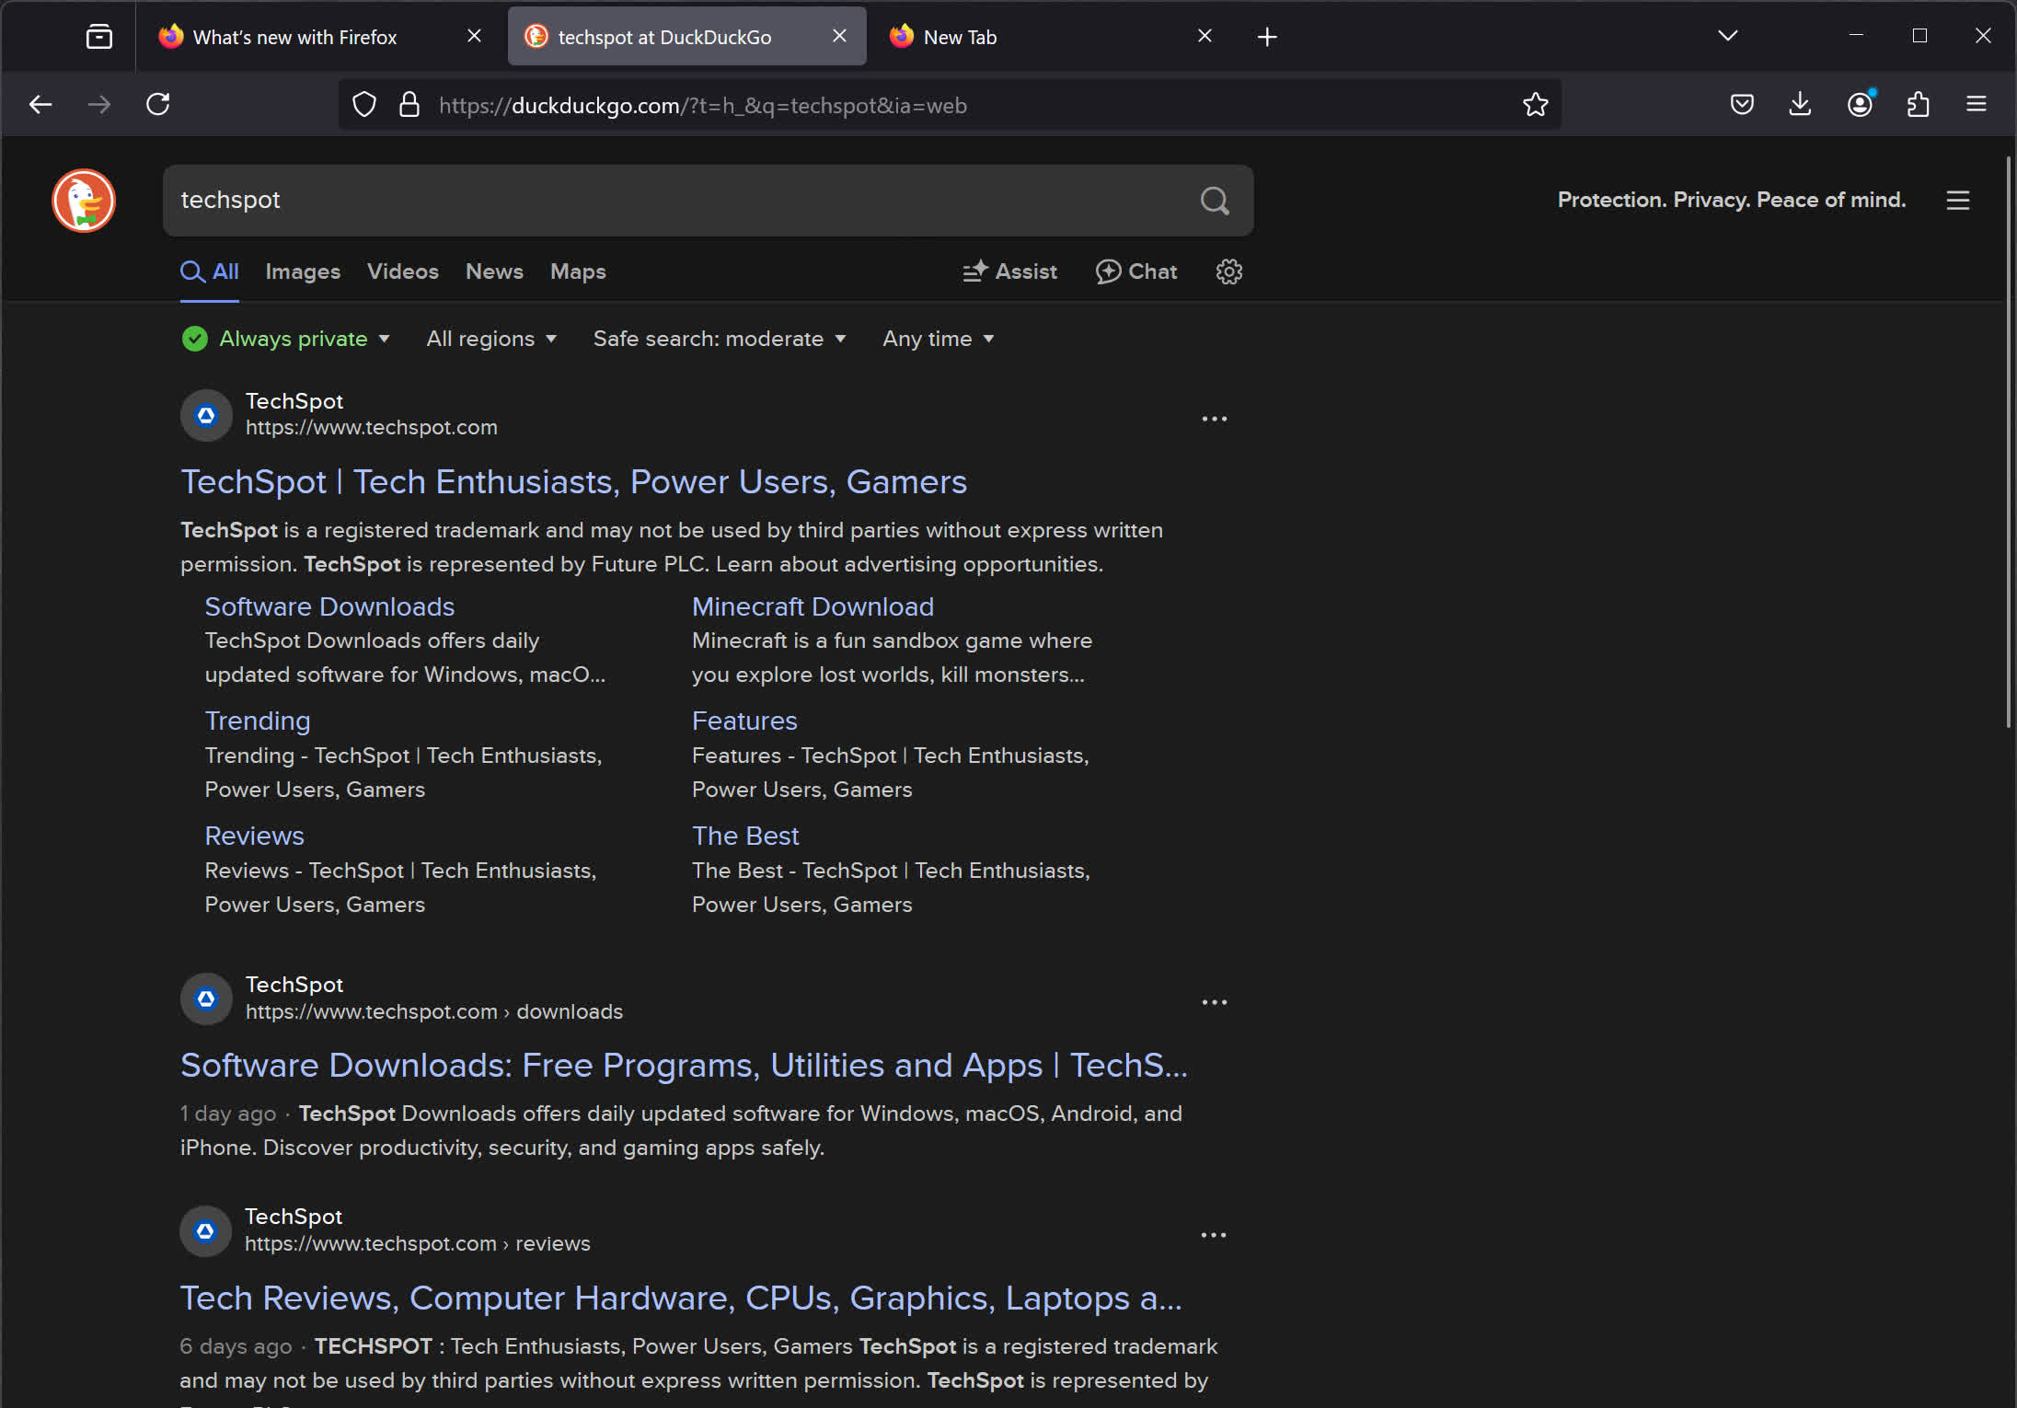List all tabs with the chevron
The image size is (2017, 1408).
click(1728, 36)
